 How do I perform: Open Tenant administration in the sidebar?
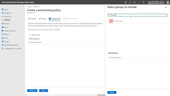(x=11, y=45)
